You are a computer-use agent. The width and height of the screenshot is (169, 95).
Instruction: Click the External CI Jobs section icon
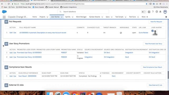click(6, 85)
